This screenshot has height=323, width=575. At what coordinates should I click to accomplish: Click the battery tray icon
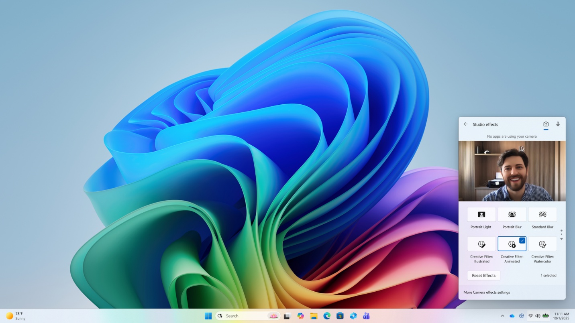(x=545, y=316)
